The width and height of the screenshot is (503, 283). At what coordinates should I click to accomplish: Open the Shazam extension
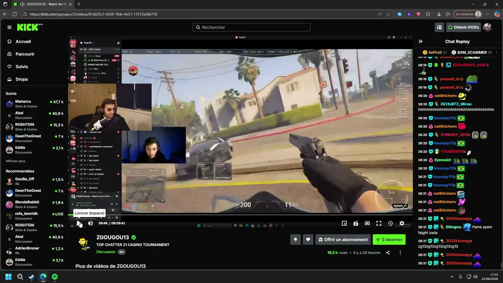(400, 14)
